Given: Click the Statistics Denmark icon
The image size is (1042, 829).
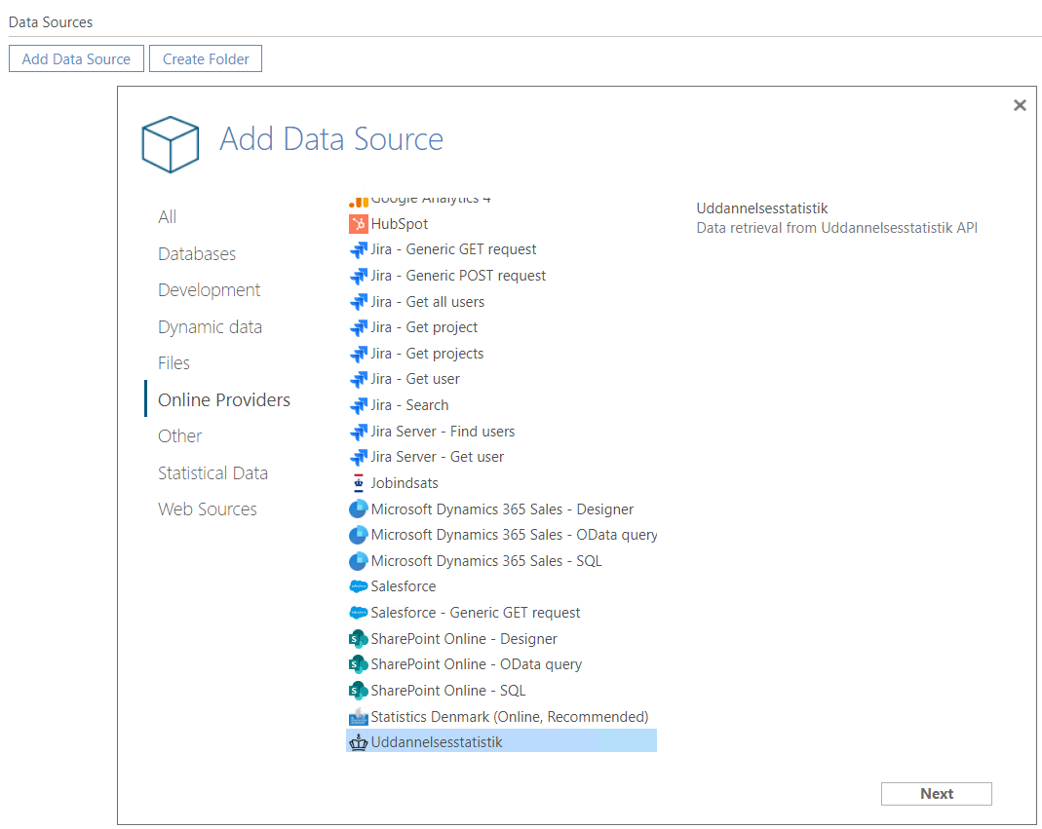Looking at the screenshot, I should pyautogui.click(x=358, y=717).
